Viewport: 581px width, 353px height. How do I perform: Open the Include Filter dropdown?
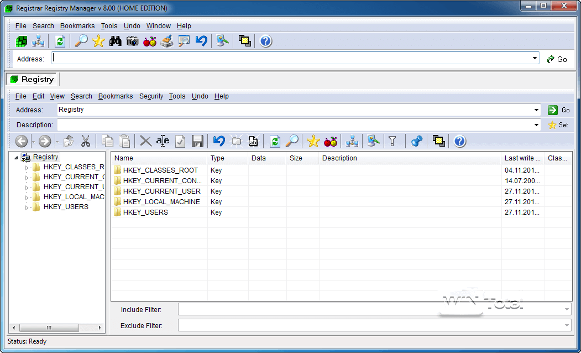click(x=567, y=309)
